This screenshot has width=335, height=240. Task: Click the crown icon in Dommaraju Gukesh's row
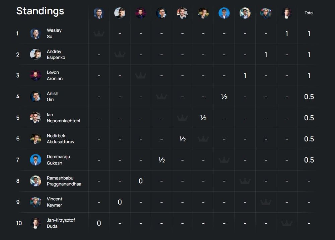[224, 160]
